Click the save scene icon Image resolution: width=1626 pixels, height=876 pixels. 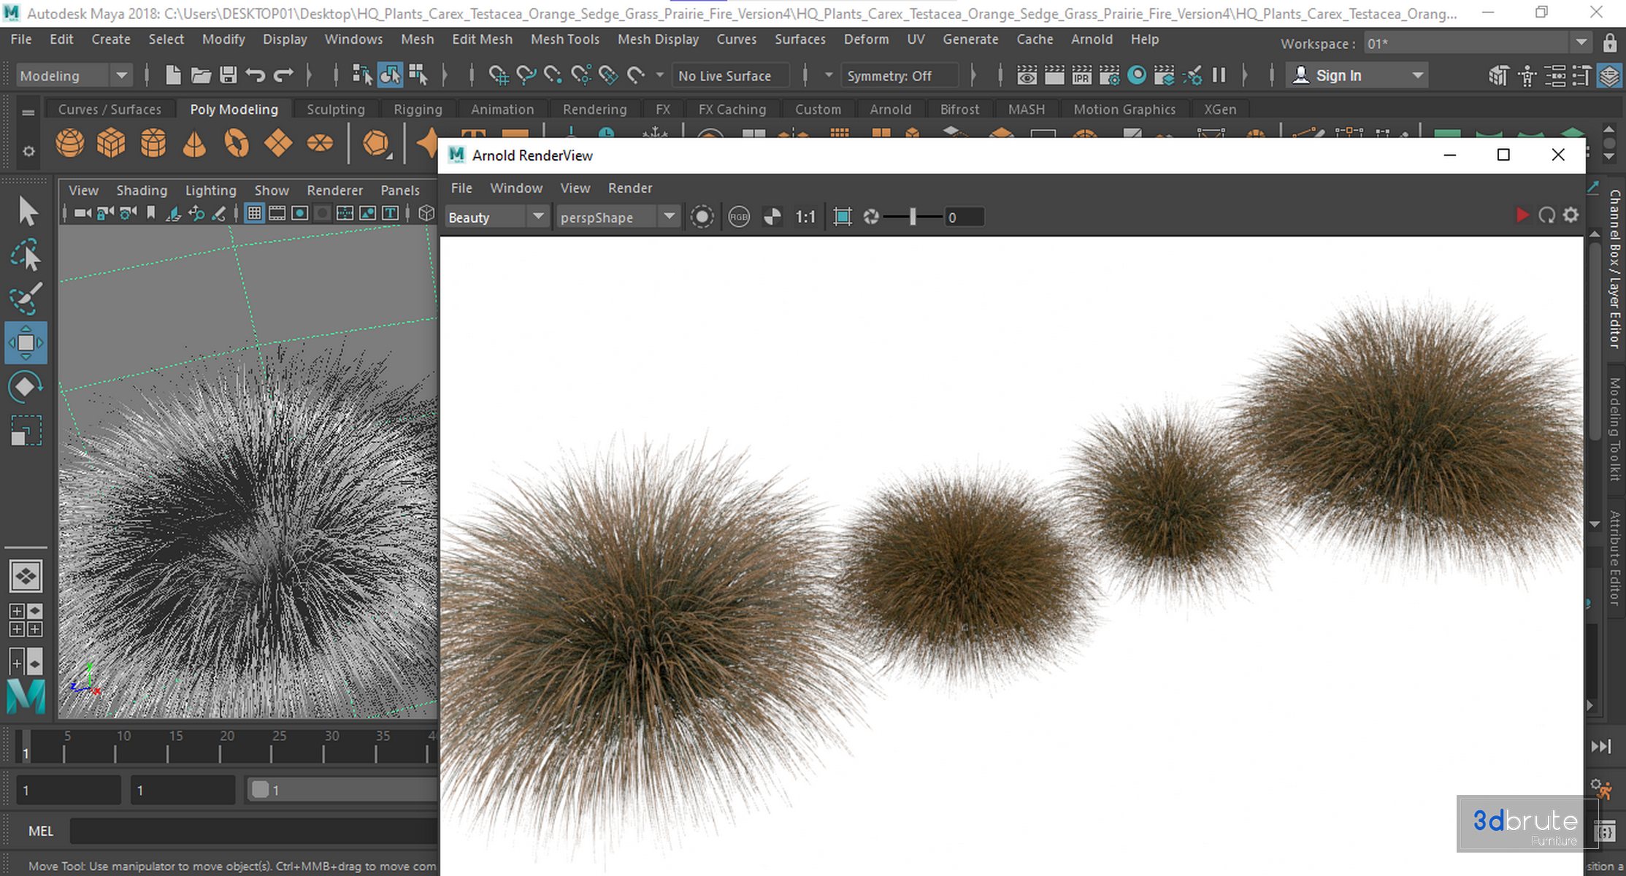[228, 75]
